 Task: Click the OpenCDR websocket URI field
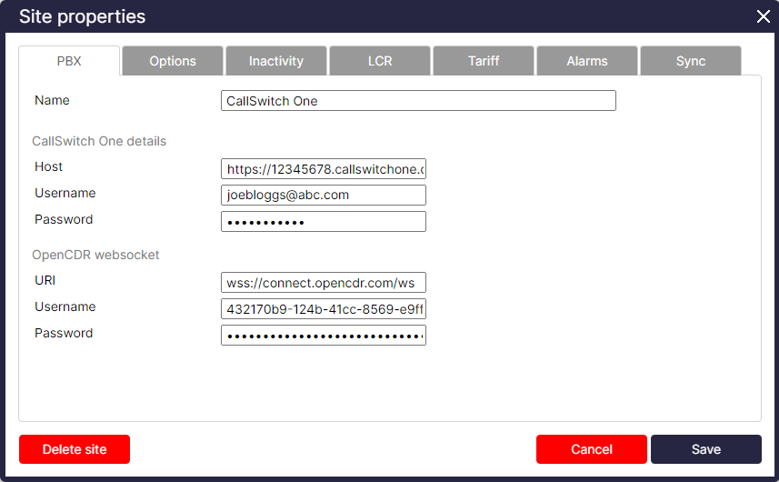[x=323, y=283]
